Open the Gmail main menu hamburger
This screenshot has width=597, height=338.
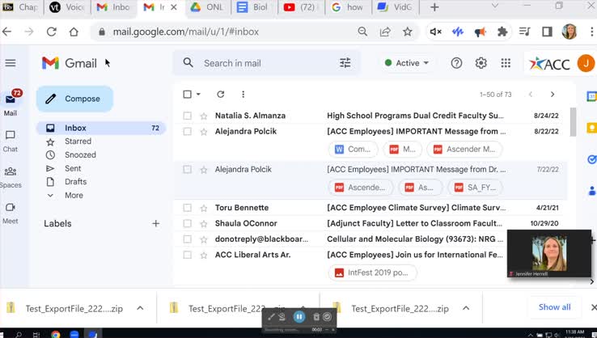point(11,63)
